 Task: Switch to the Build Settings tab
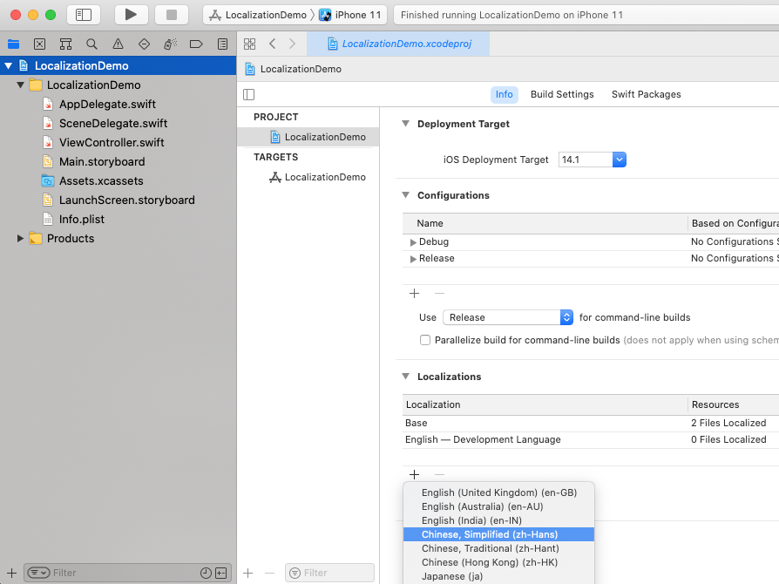(562, 94)
